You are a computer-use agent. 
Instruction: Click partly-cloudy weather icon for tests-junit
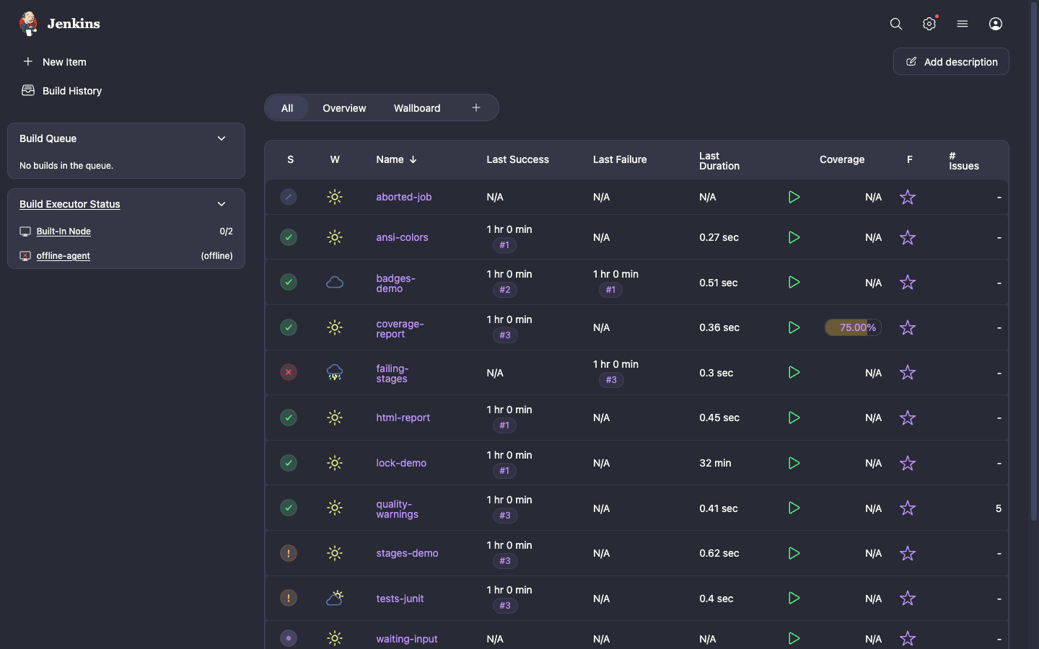[335, 598]
